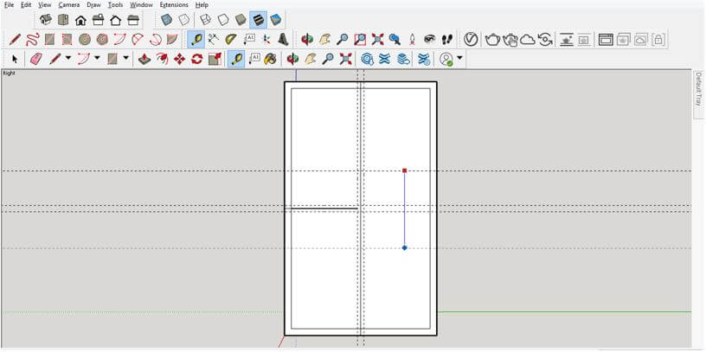706x352 pixels.
Task: Click the signed-in user profile icon
Action: pyautogui.click(x=446, y=59)
